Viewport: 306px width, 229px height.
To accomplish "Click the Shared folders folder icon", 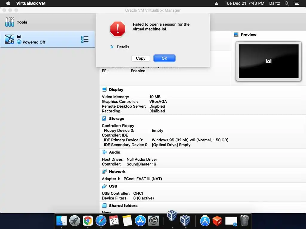I will pyautogui.click(x=104, y=205).
